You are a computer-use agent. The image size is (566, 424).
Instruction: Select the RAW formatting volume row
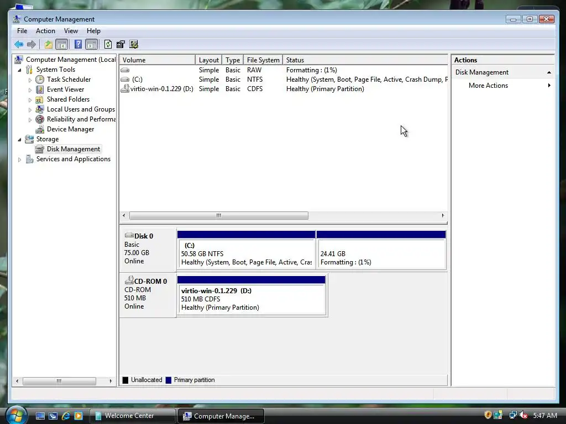pos(284,70)
